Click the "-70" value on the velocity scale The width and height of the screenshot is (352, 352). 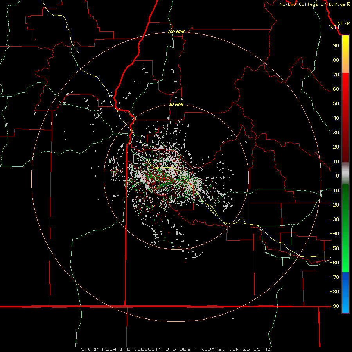click(x=334, y=277)
